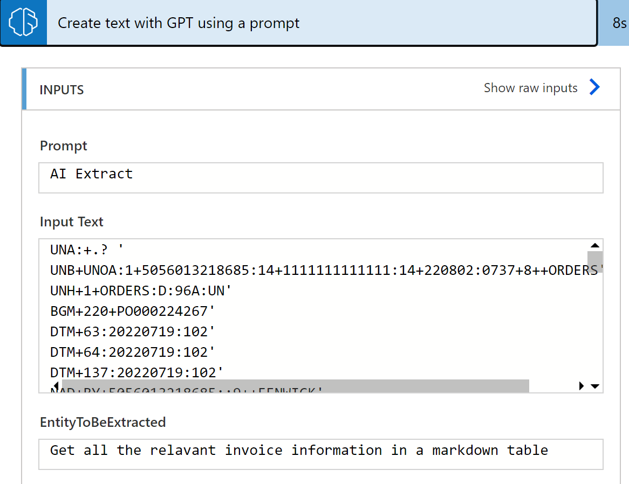Viewport: 629px width, 484px height.
Task: Click the Prompt field label
Action: coord(64,146)
